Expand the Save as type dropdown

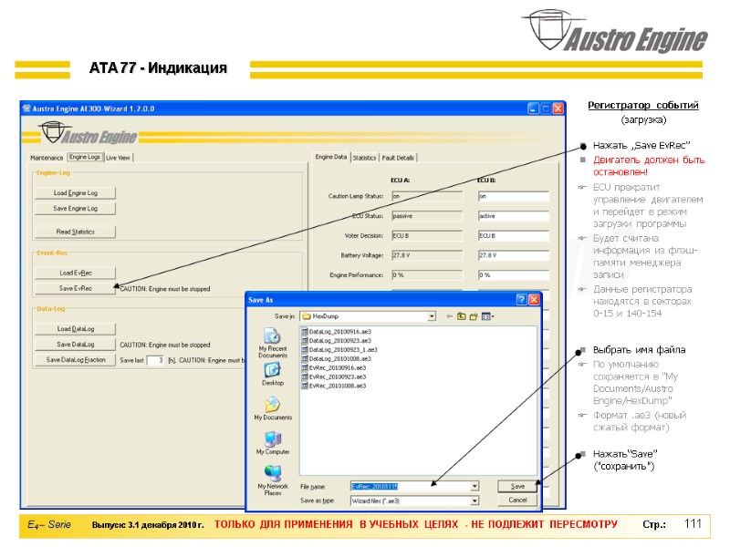(474, 501)
